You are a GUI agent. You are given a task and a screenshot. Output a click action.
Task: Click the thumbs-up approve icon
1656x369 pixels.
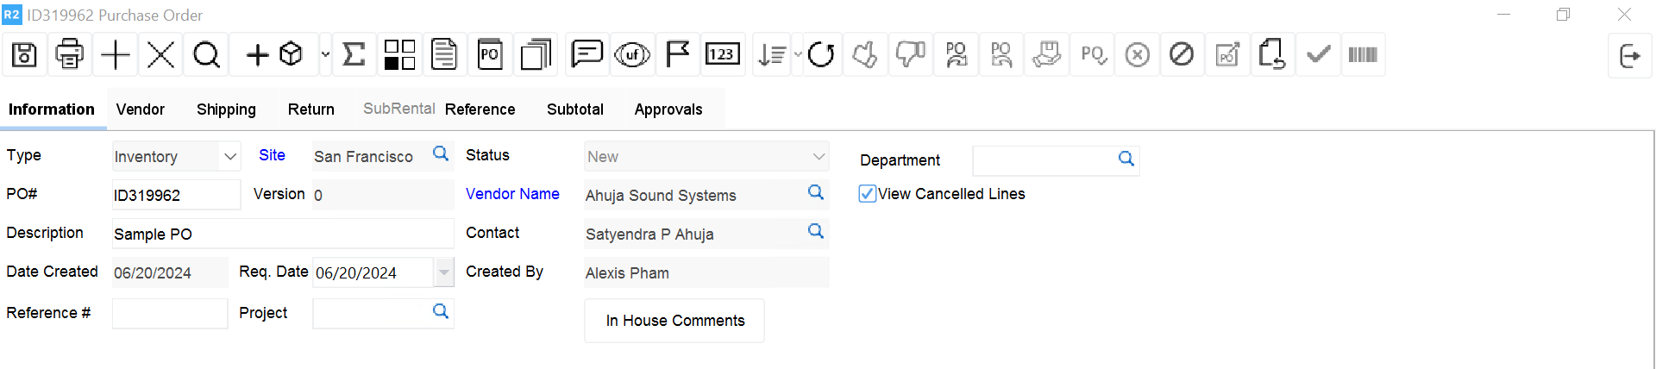(864, 55)
